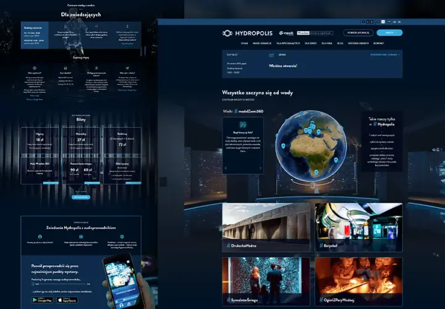Click the Kup bilet label in ticket panel

point(232,55)
